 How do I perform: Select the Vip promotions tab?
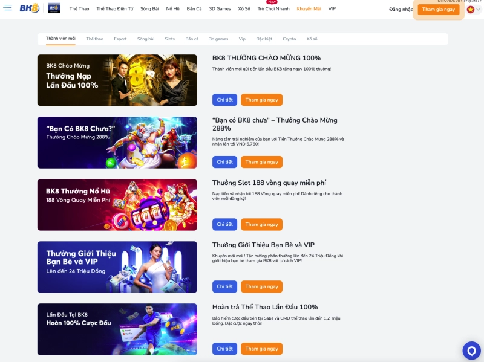pyautogui.click(x=242, y=39)
